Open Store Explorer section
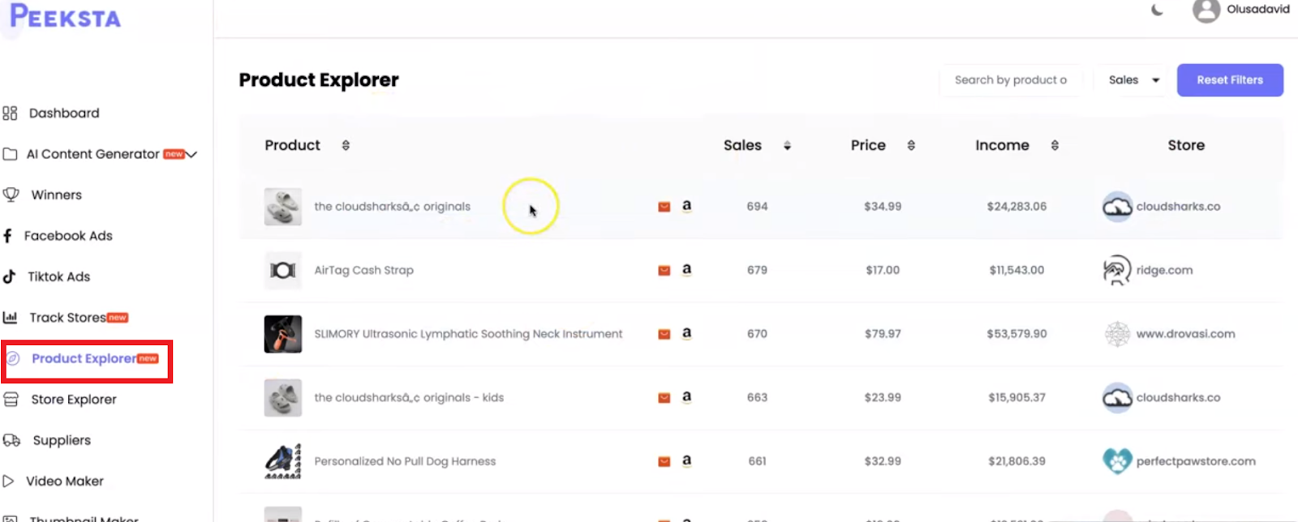The image size is (1298, 522). [x=74, y=400]
